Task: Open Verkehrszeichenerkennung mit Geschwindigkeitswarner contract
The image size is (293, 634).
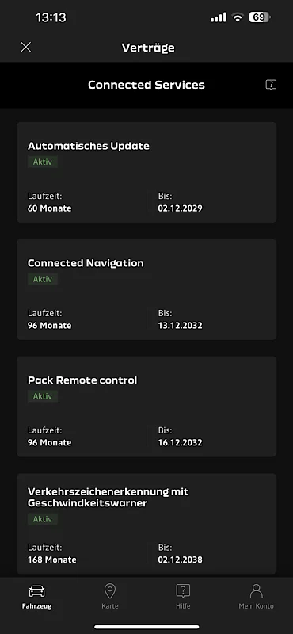Action: click(x=146, y=524)
